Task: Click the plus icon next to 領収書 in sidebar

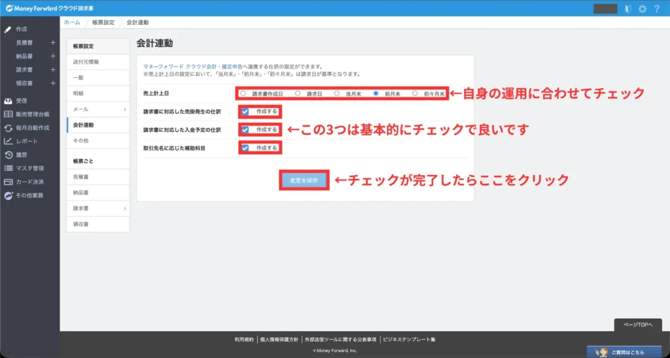Action: pos(53,83)
